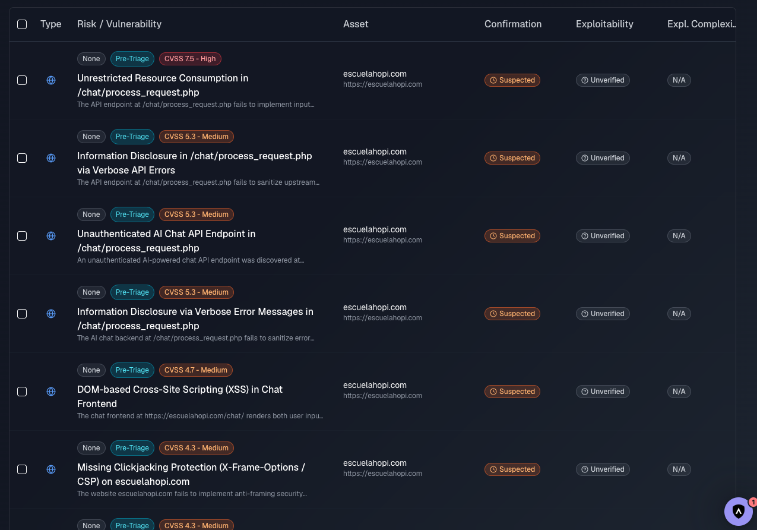757x530 pixels.
Task: Click the CVSS 4.7 - Medium badge
Action: (x=196, y=370)
